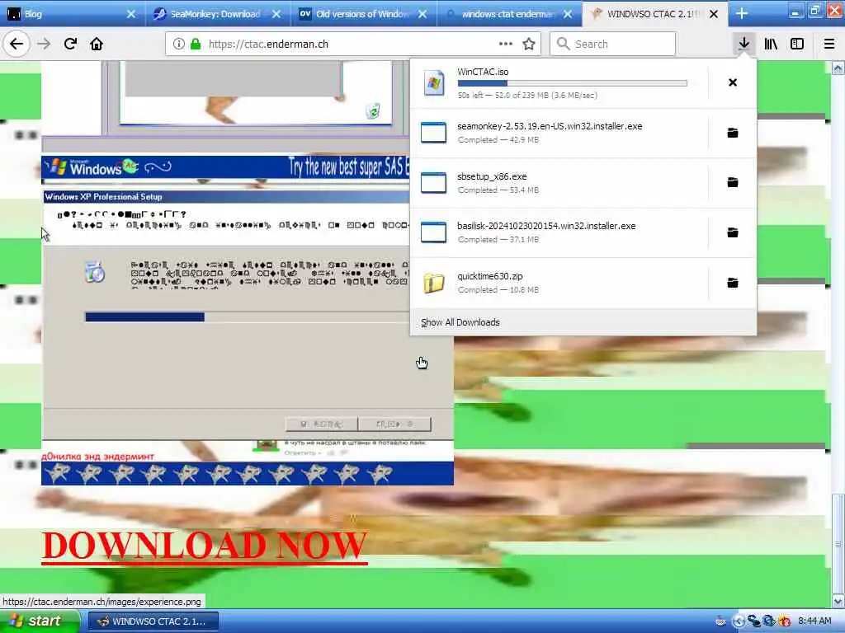The height and width of the screenshot is (633, 845).
Task: Reload the current page
Action: point(71,44)
